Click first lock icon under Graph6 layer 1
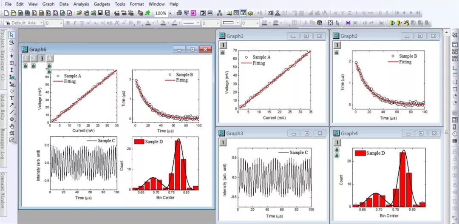The image size is (459, 224). [x=25, y=66]
